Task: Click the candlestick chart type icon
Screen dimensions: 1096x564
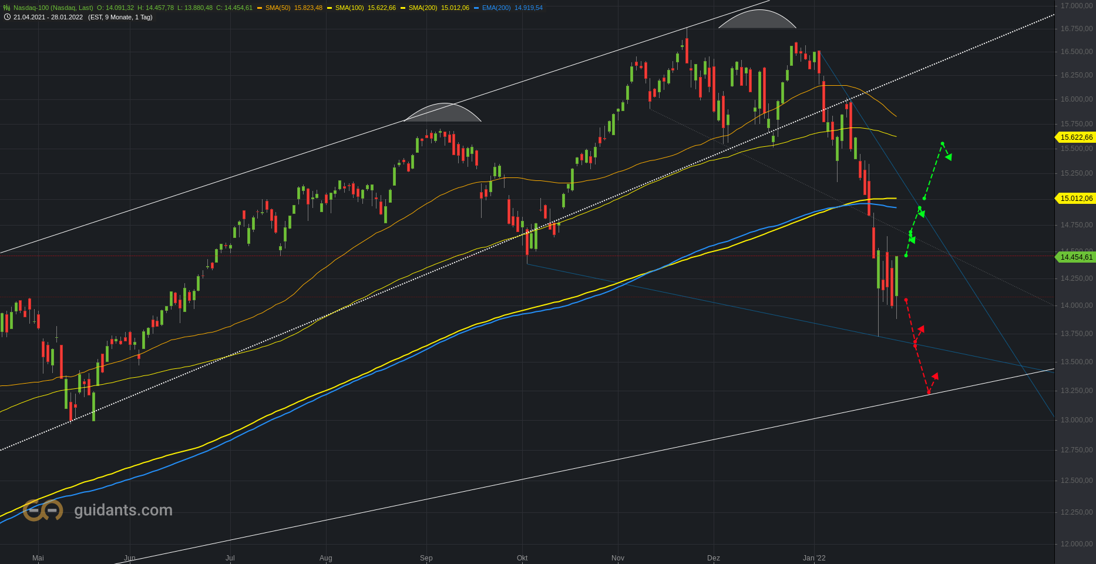Action: pyautogui.click(x=7, y=8)
